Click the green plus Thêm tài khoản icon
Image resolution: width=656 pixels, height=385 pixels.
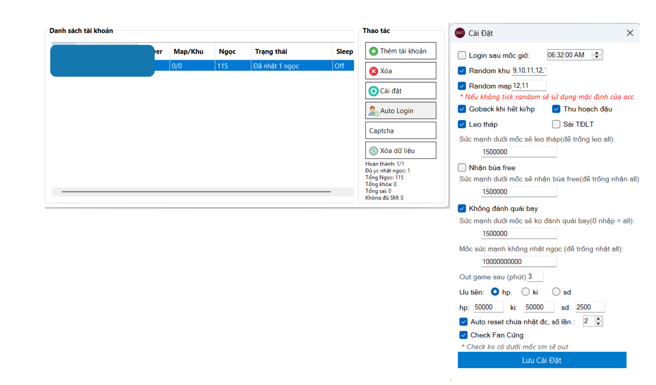[x=373, y=51]
